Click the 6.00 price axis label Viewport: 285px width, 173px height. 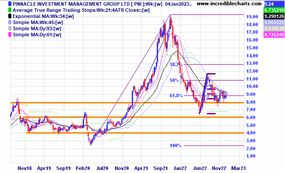click(251, 117)
